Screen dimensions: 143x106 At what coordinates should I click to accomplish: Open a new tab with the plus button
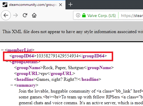pos(70,5)
